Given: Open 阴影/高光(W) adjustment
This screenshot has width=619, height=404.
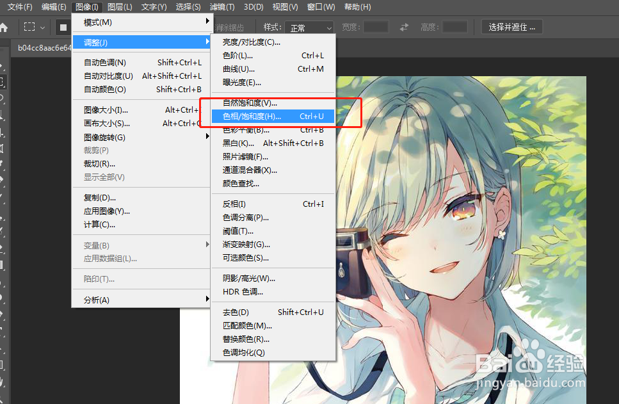Looking at the screenshot, I should click(273, 278).
